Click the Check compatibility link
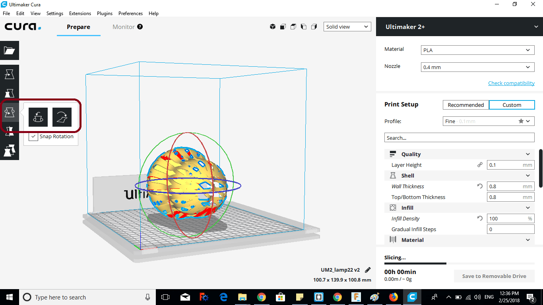This screenshot has height=305, width=543. coord(511,83)
